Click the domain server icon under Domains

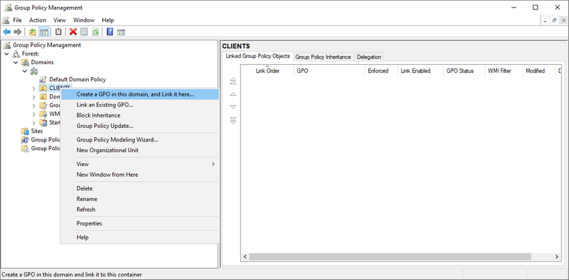[x=34, y=71]
